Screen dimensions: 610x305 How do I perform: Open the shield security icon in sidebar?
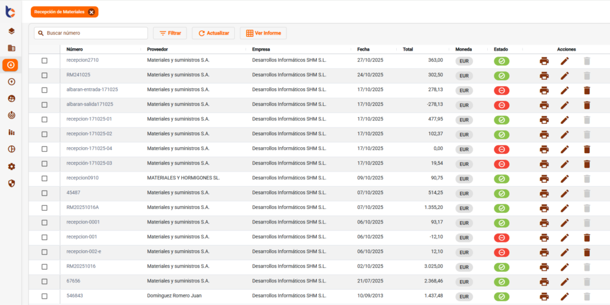coord(11,183)
